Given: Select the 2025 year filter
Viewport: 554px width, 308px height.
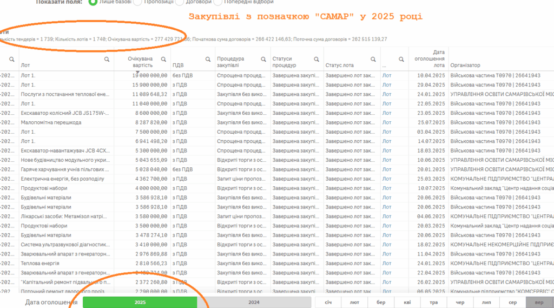Looking at the screenshot, I should [140, 302].
